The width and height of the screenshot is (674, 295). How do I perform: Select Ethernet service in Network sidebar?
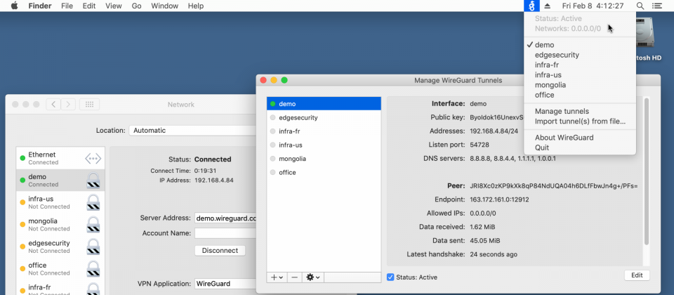click(60, 158)
